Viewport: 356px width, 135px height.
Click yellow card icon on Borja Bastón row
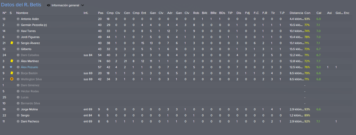pos(12,73)
